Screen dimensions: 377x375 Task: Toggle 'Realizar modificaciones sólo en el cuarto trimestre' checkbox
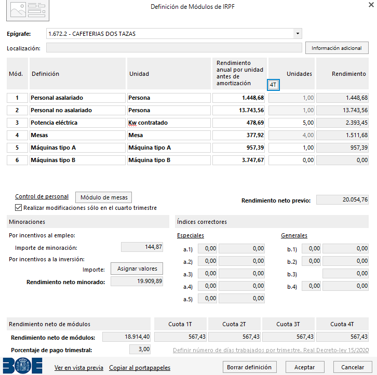pyautogui.click(x=18, y=208)
